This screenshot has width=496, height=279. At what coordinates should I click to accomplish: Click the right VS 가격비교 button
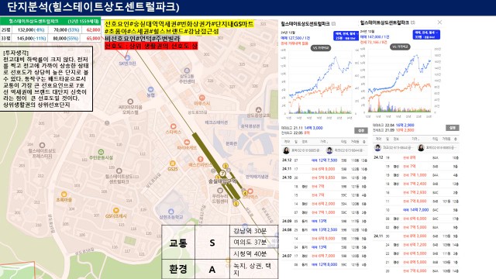click(x=401, y=46)
